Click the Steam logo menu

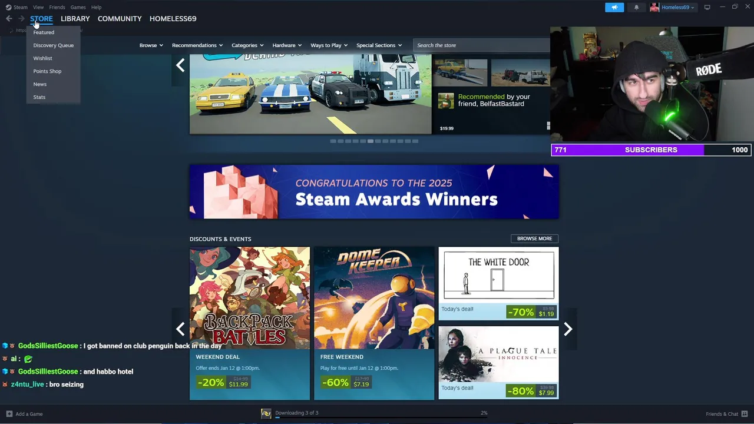pyautogui.click(x=16, y=7)
